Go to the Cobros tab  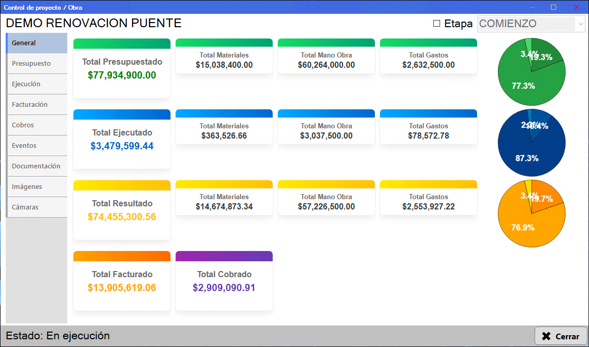tap(23, 125)
